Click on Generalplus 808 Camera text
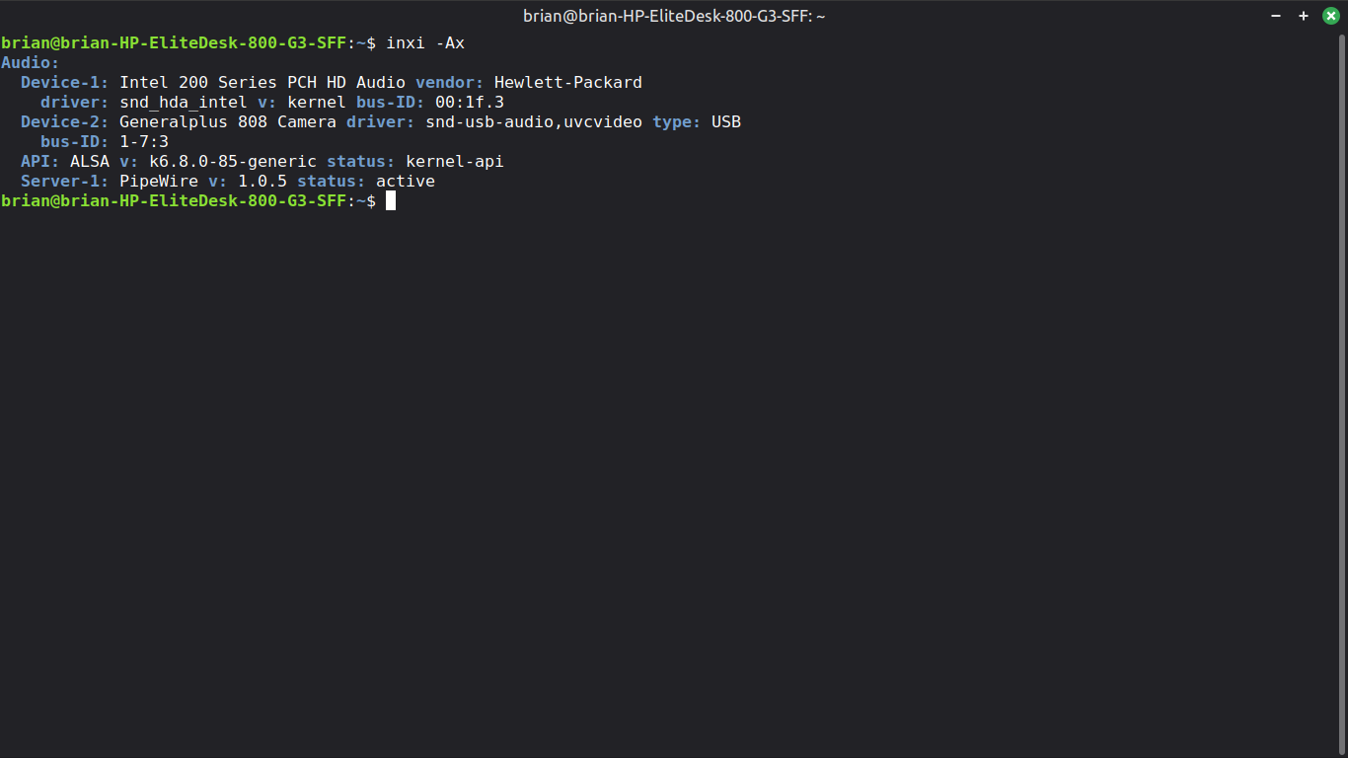 (228, 122)
